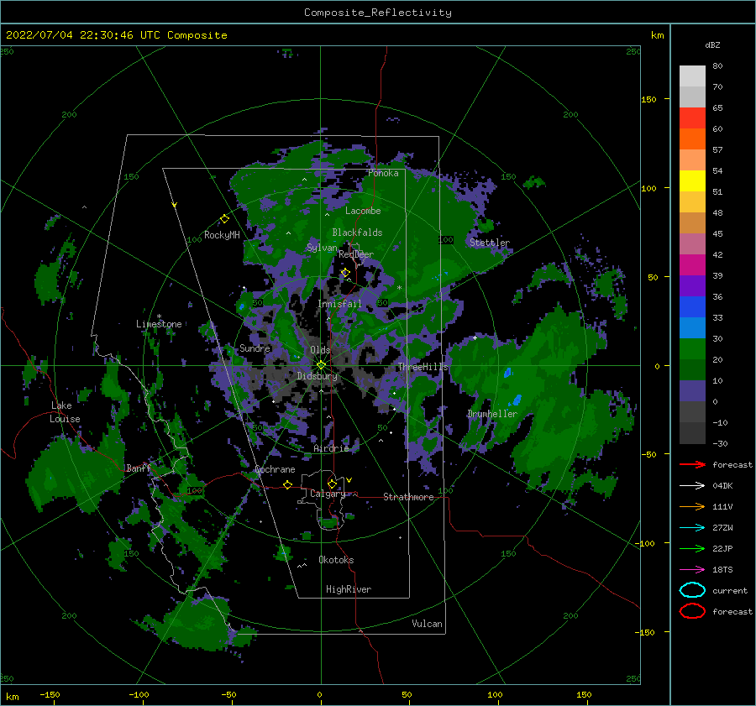Viewport: 756px width, 706px height.
Task: Click the Drumheller town label
Action: click(x=492, y=414)
